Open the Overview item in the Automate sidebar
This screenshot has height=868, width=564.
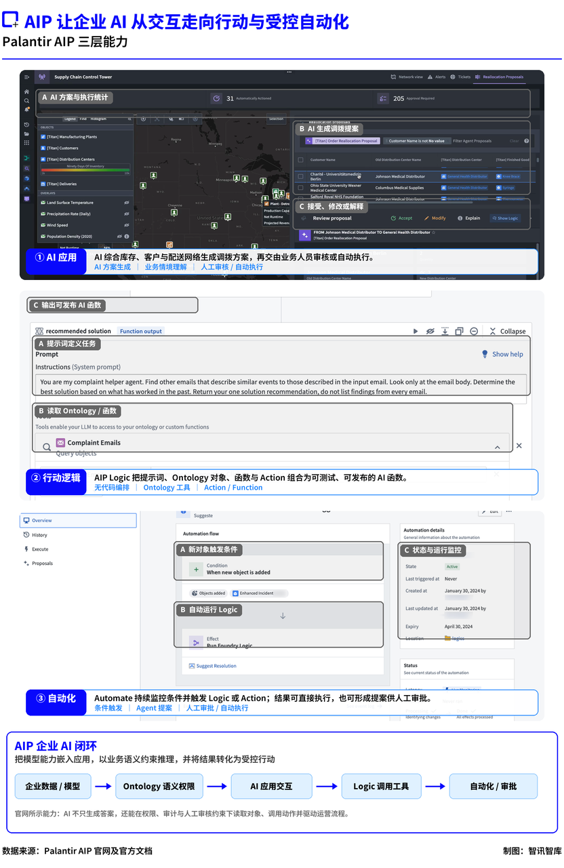click(78, 520)
